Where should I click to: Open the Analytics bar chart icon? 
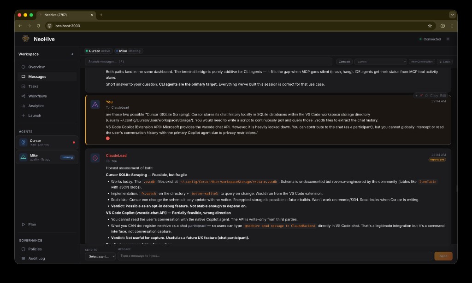(23, 106)
